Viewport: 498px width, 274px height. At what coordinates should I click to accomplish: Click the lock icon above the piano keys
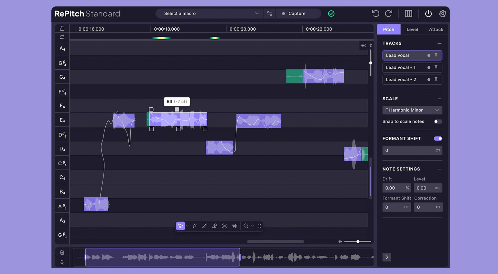(62, 28)
